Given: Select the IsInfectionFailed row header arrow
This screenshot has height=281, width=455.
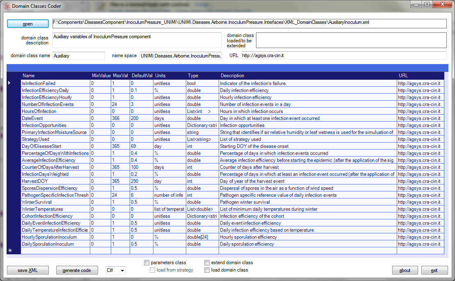Looking at the screenshot, I should point(9,83).
